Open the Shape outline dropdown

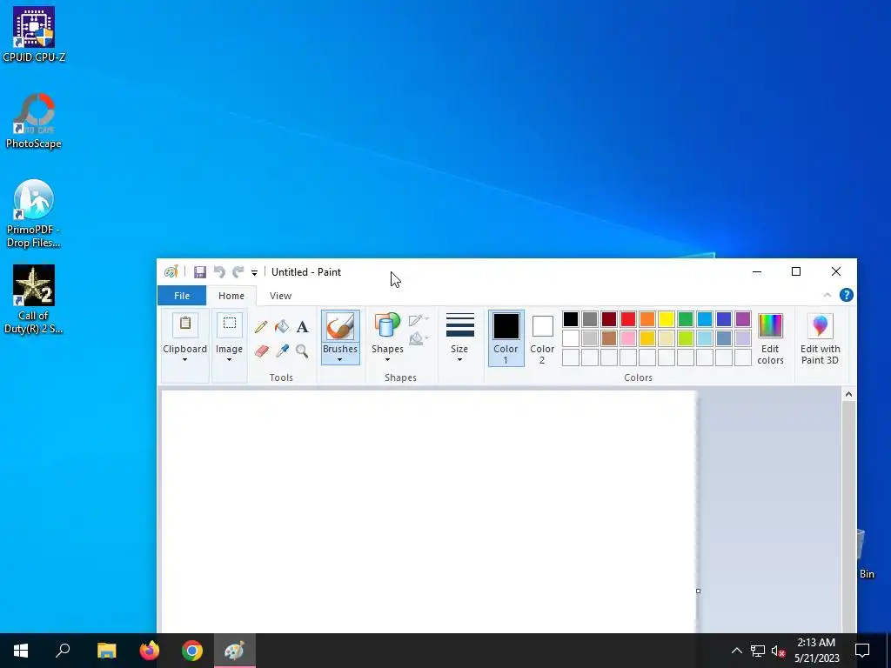tap(419, 320)
